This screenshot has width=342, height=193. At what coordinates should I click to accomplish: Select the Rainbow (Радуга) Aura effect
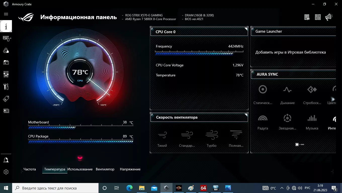click(263, 122)
